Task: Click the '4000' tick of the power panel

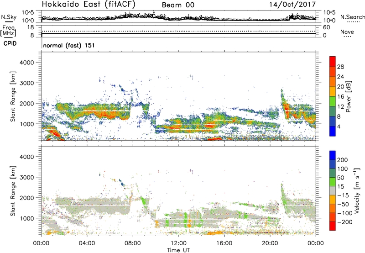Action: (27, 63)
